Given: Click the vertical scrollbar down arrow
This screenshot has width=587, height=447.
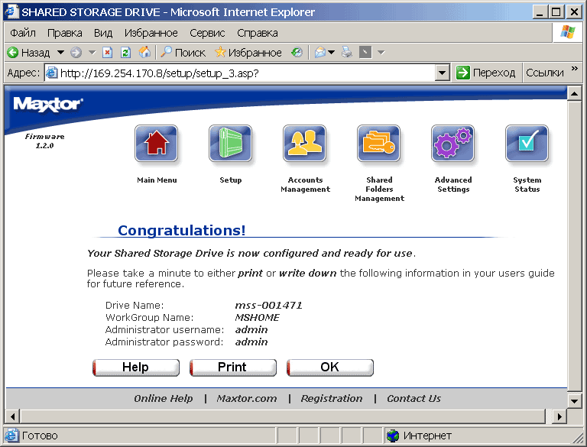Looking at the screenshot, I should click(574, 401).
